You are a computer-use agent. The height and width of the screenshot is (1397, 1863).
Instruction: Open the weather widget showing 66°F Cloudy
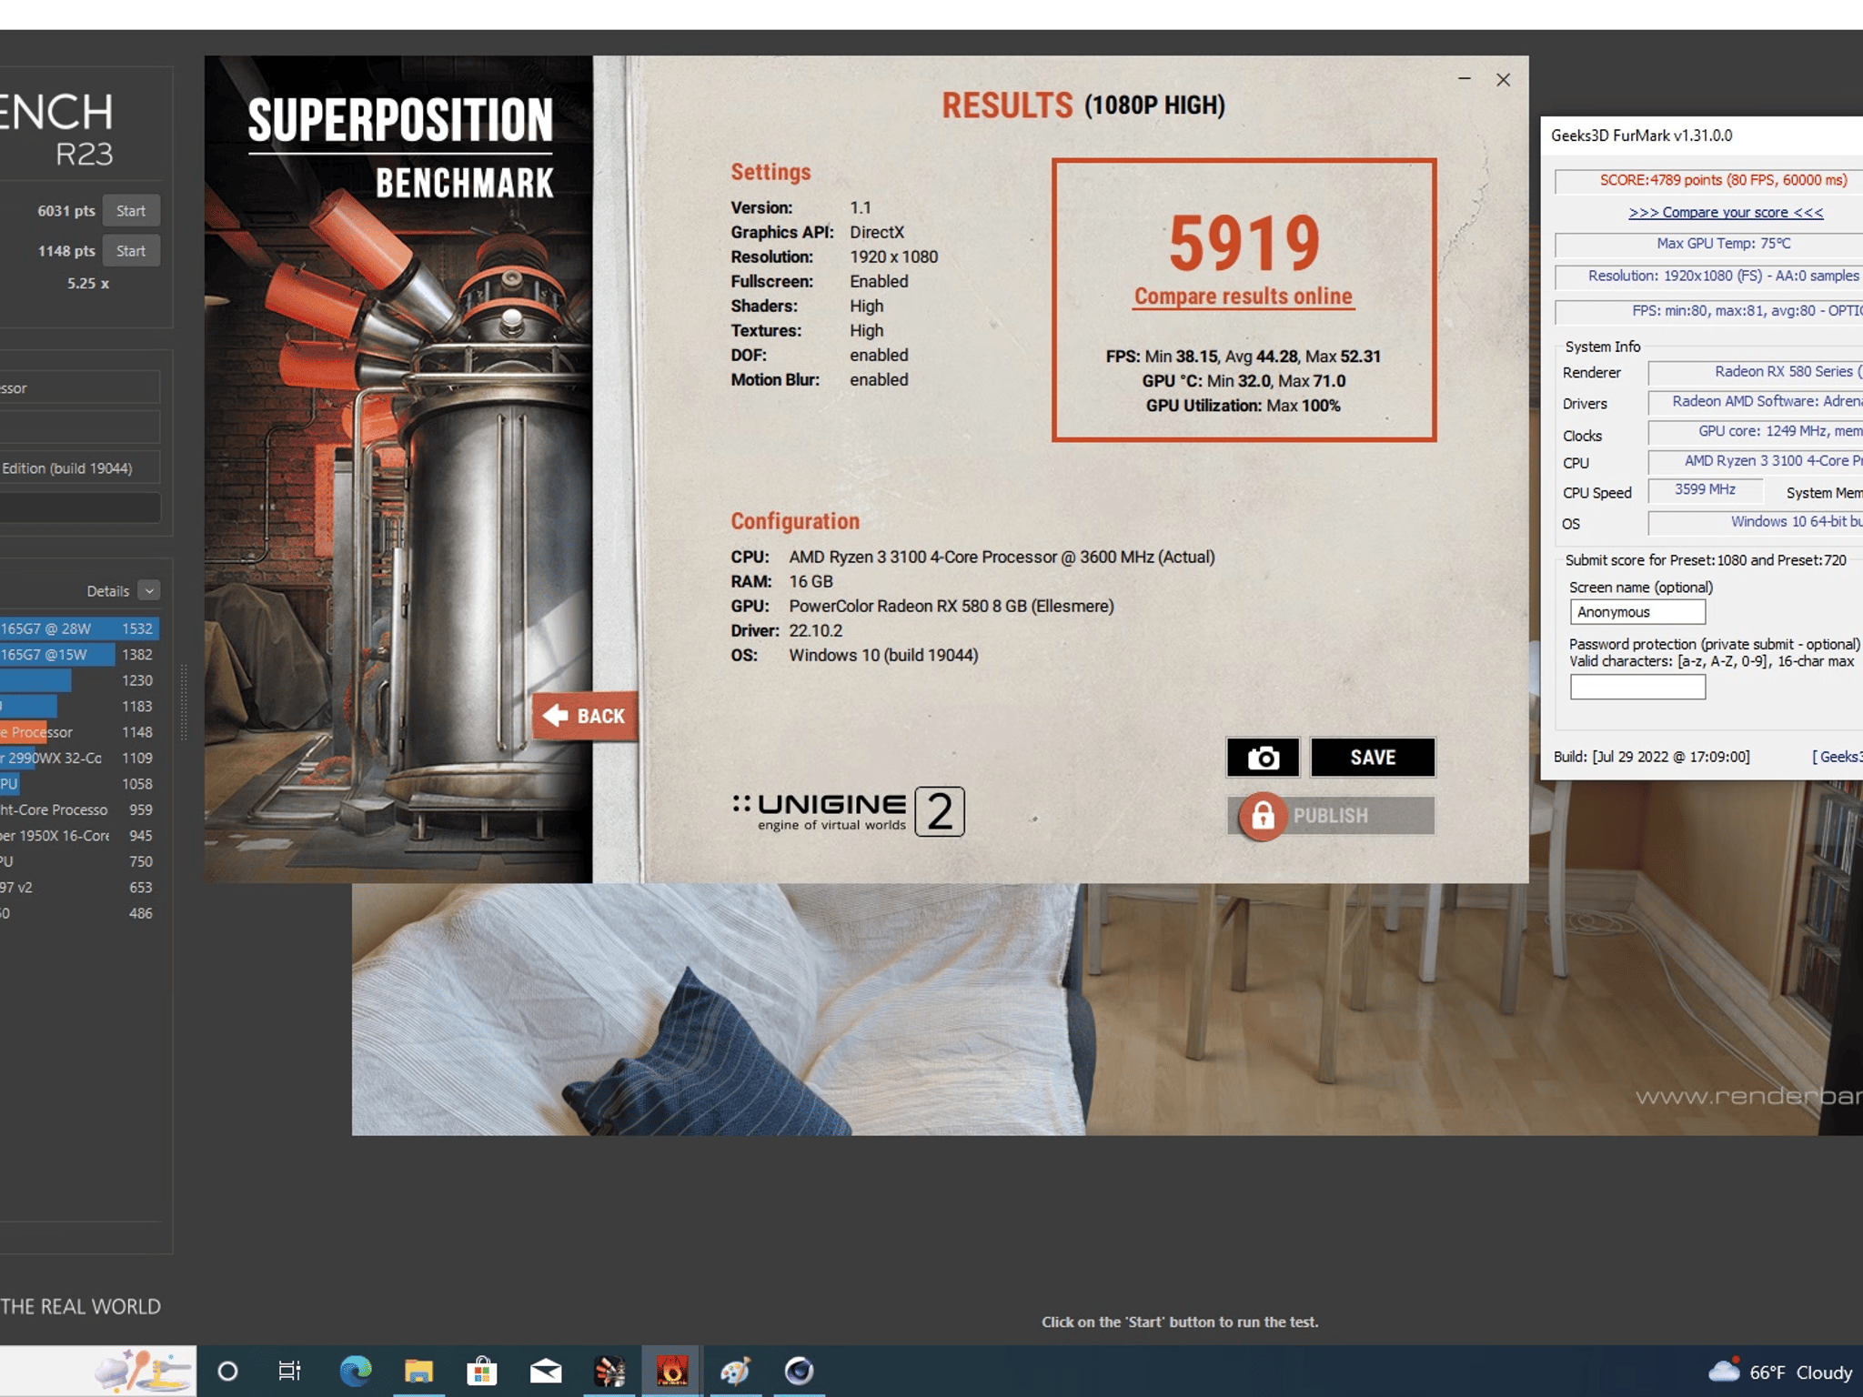(x=1780, y=1372)
